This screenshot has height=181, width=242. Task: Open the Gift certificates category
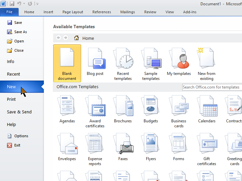pyautogui.click(x=207, y=149)
